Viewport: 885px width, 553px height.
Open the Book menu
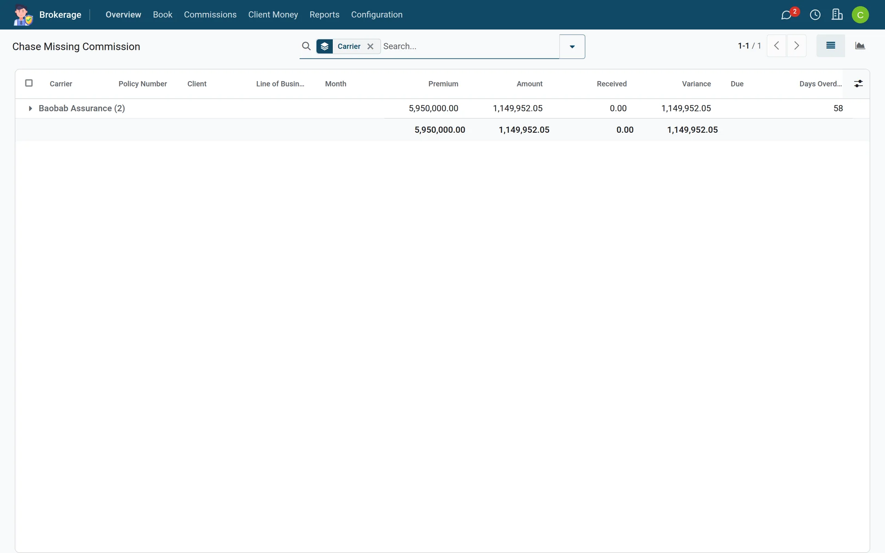tap(162, 15)
